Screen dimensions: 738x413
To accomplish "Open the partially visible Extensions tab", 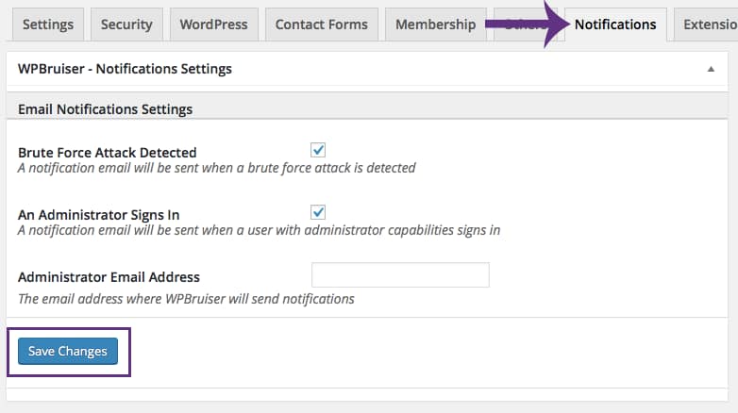I will click(710, 25).
